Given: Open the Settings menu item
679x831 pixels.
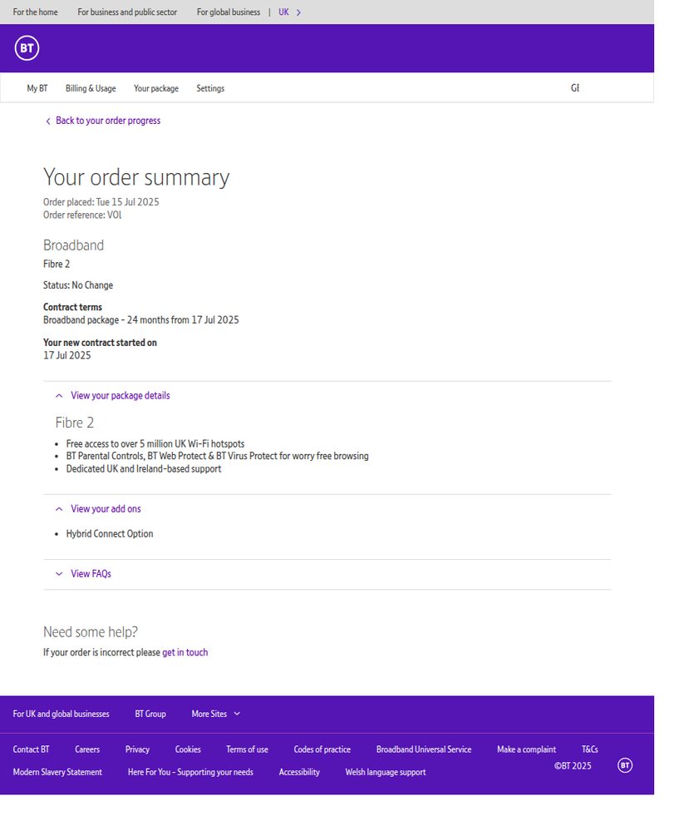Looking at the screenshot, I should [x=210, y=88].
